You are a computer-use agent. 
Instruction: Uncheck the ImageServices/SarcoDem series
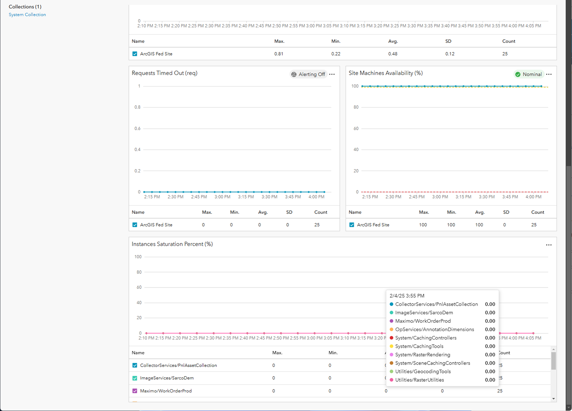click(x=135, y=378)
